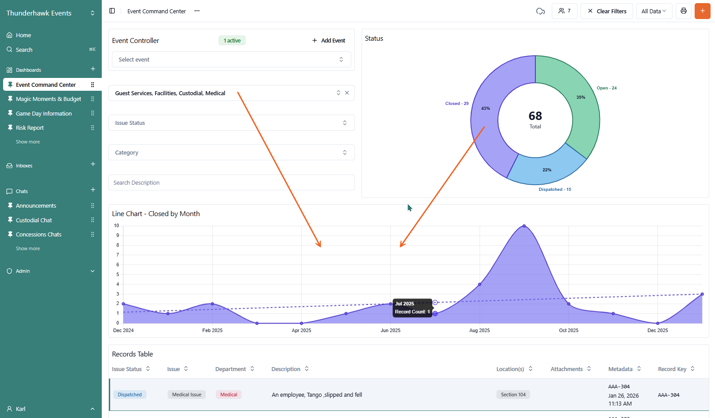The image size is (715, 418).
Task: Click the Search Description input field
Action: 231,182
